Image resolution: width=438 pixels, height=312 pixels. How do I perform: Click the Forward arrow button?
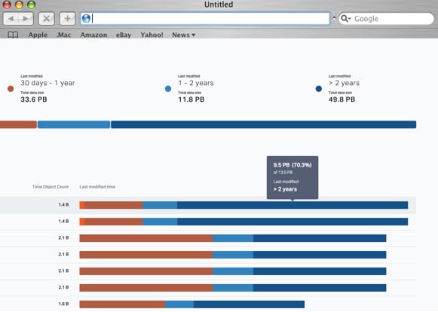26,19
